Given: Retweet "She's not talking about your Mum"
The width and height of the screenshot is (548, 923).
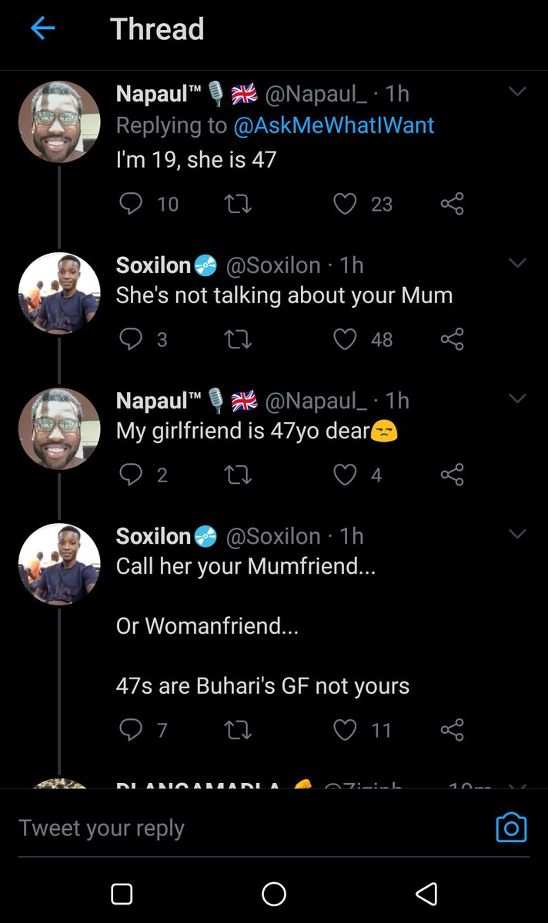Looking at the screenshot, I should coord(239,339).
